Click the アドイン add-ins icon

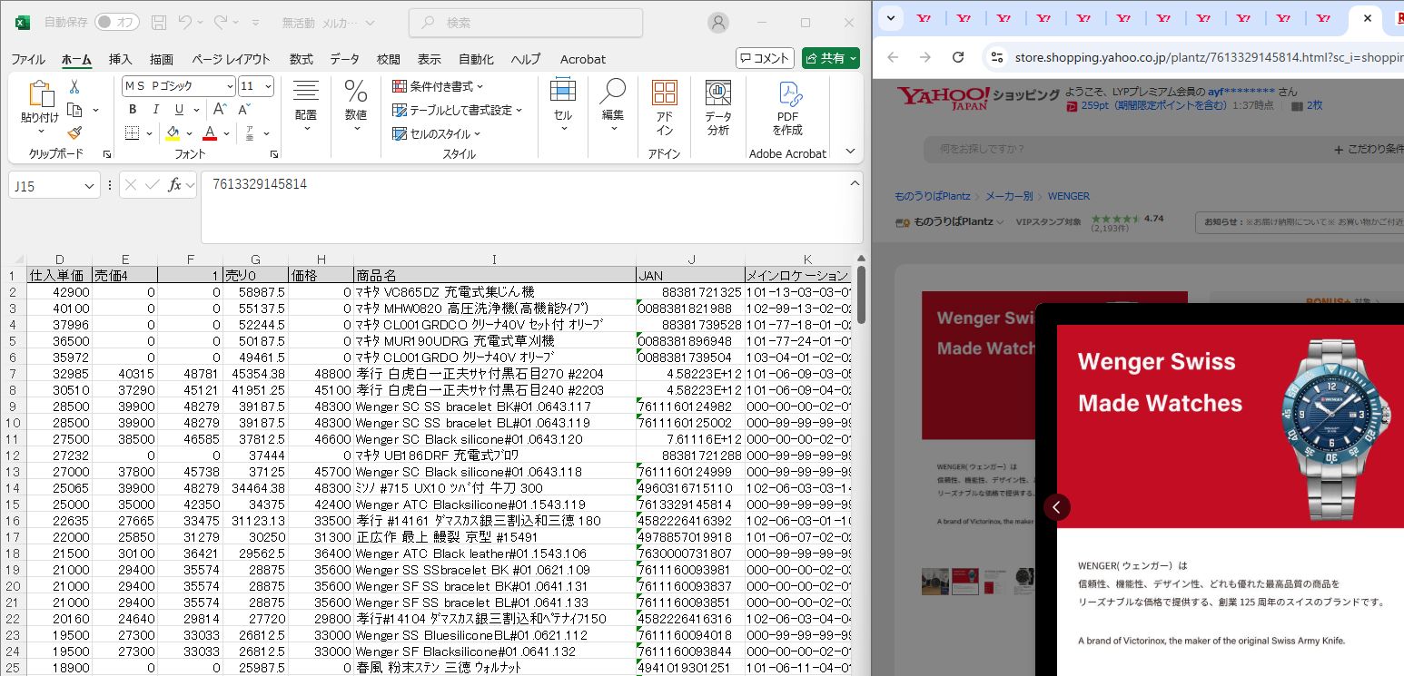665,107
